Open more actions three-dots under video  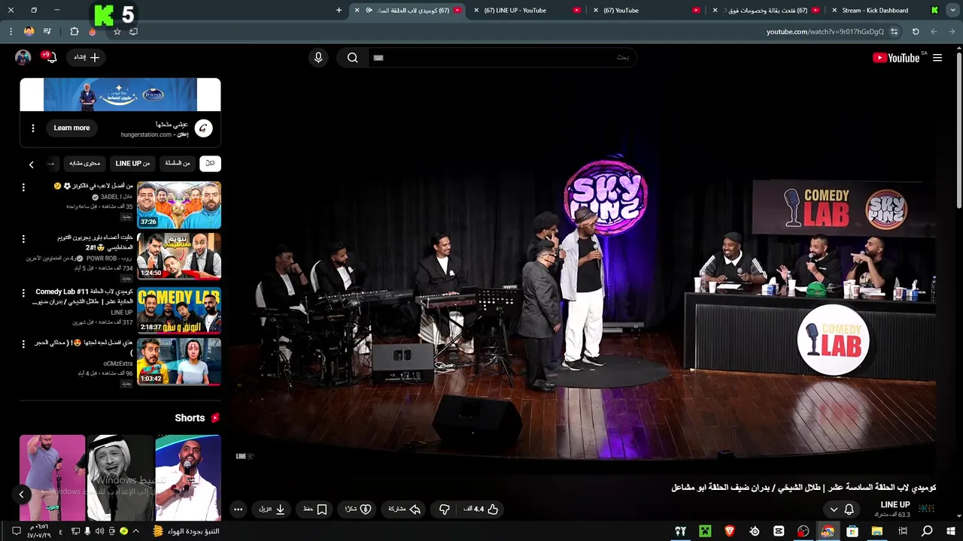pos(238,509)
